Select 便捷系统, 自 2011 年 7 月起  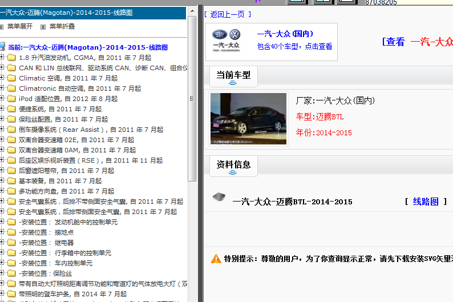pyautogui.click(x=60, y=109)
